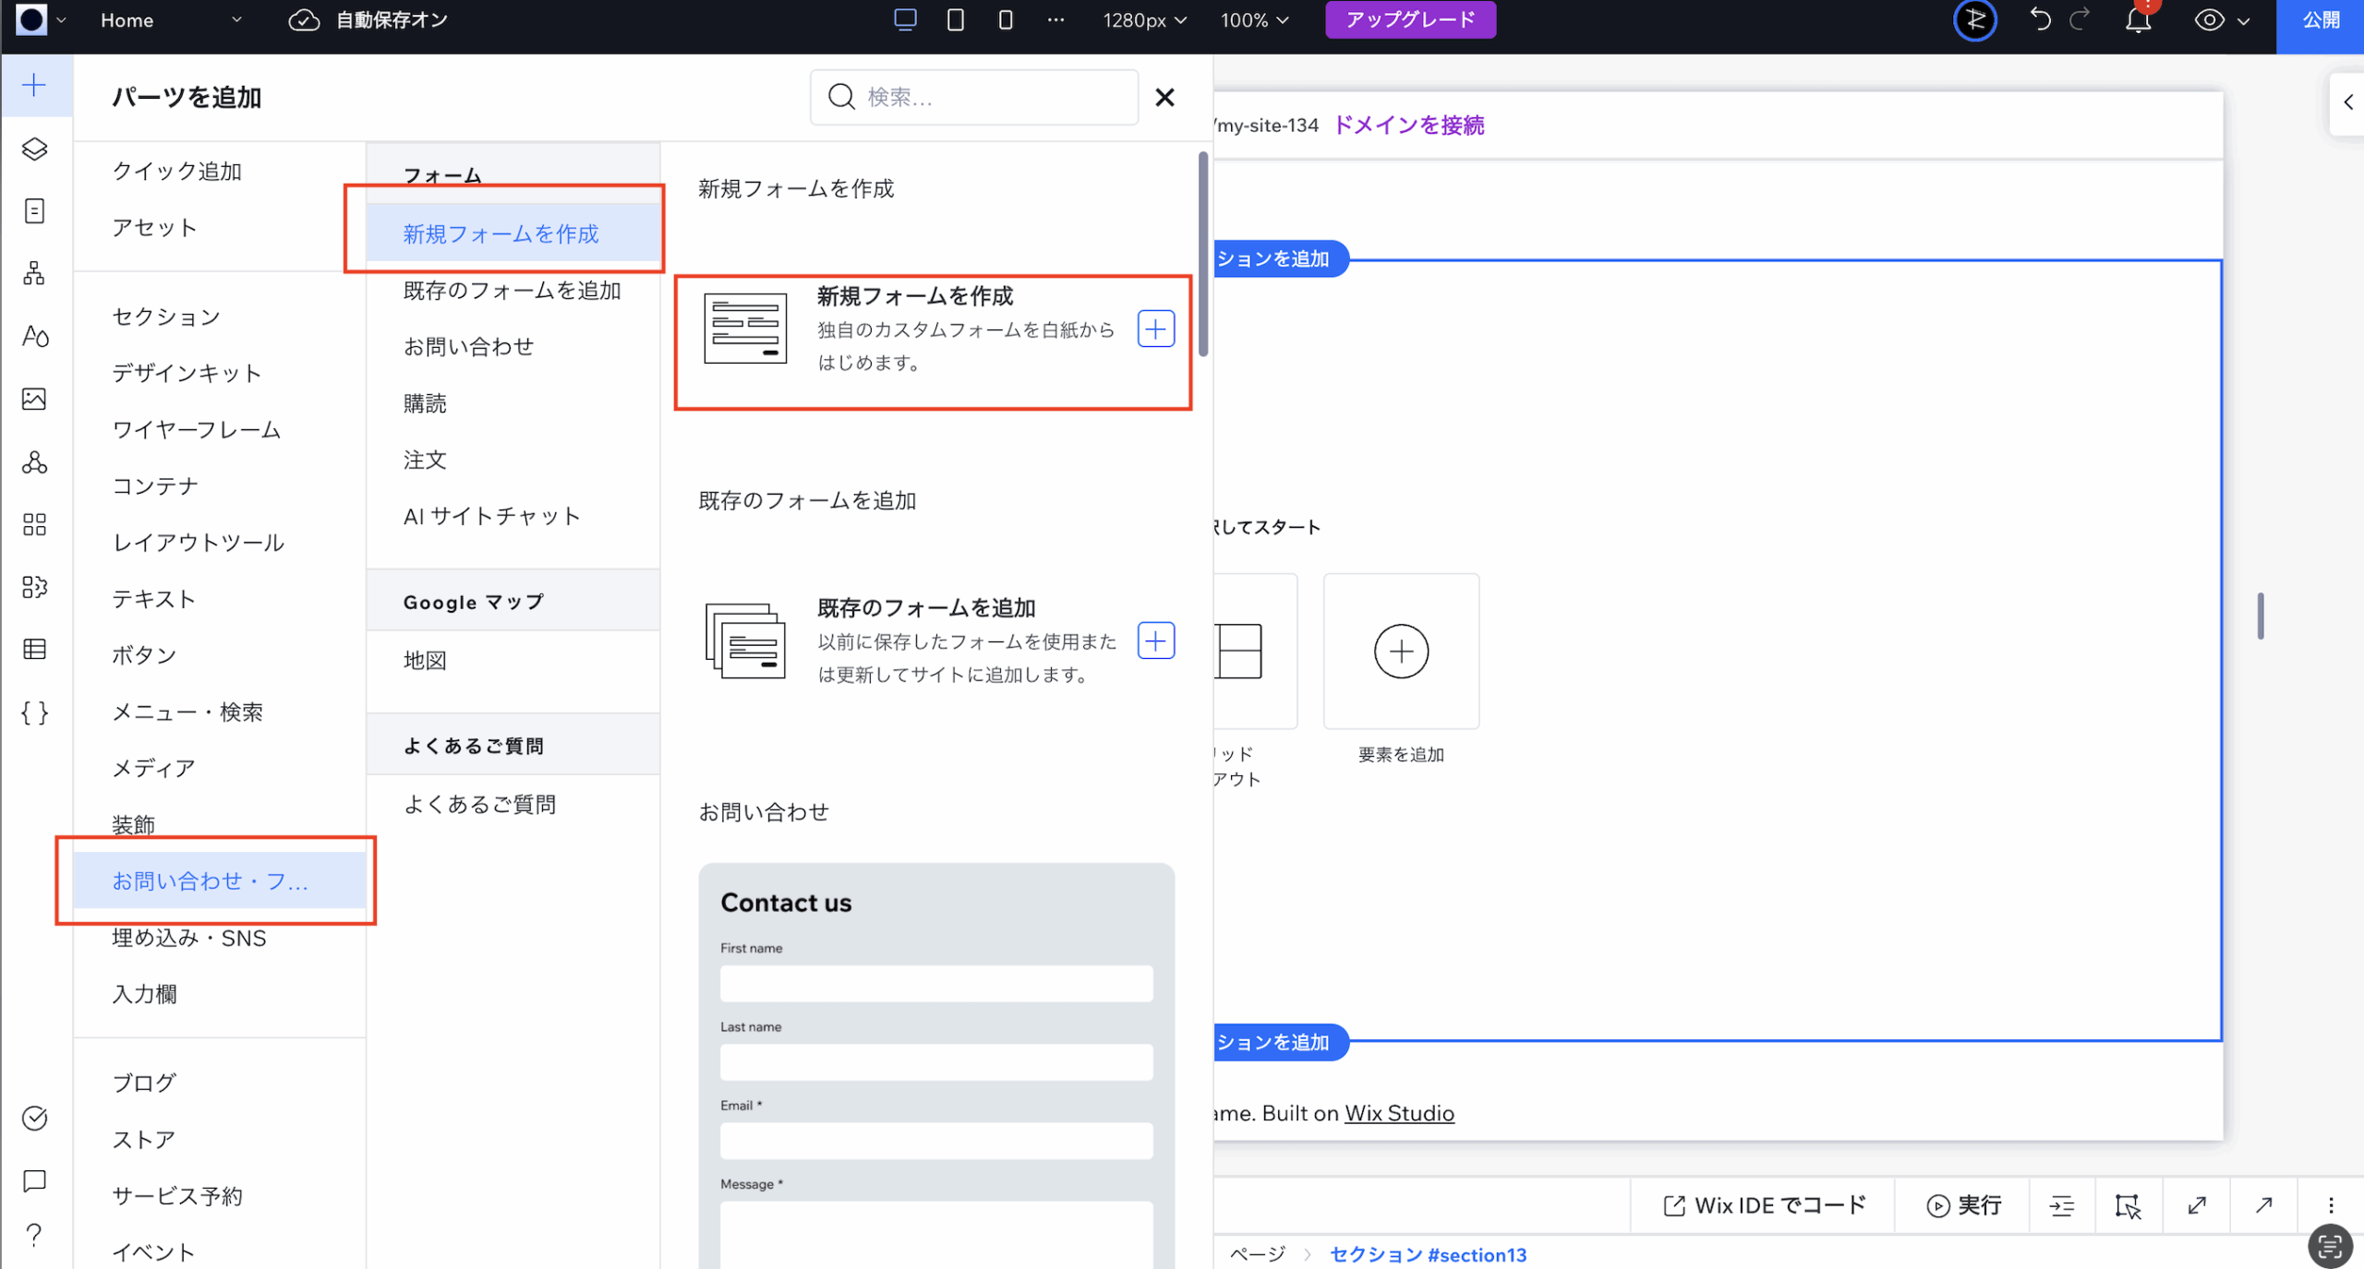The image size is (2364, 1269).
Task: Select 既存のフォームを追加 in form menu
Action: pos(512,291)
